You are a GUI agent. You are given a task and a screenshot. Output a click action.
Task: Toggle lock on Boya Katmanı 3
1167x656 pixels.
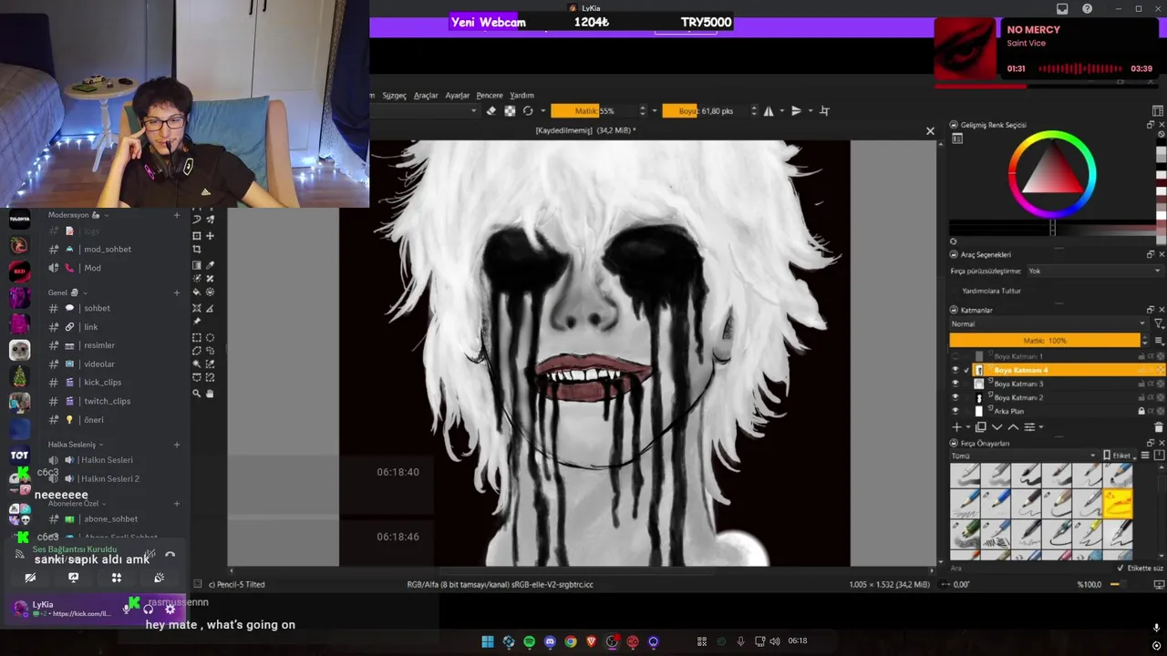1141,384
